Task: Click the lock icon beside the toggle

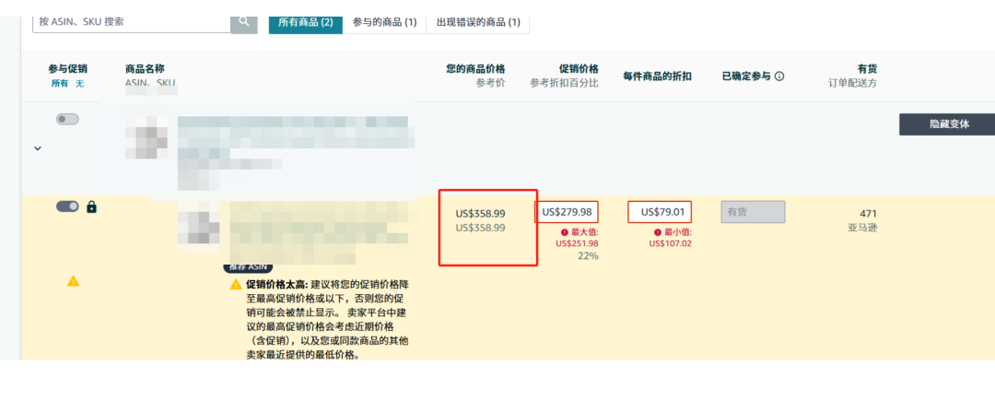Action: (91, 207)
